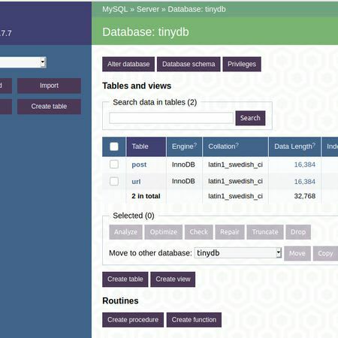Open the Collation help question mark

click(237, 145)
